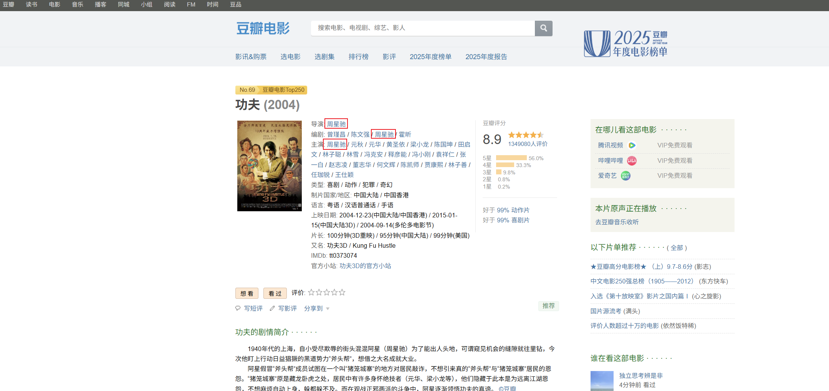Open the 2025 annual movie list banner
The image size is (829, 391).
tap(626, 43)
